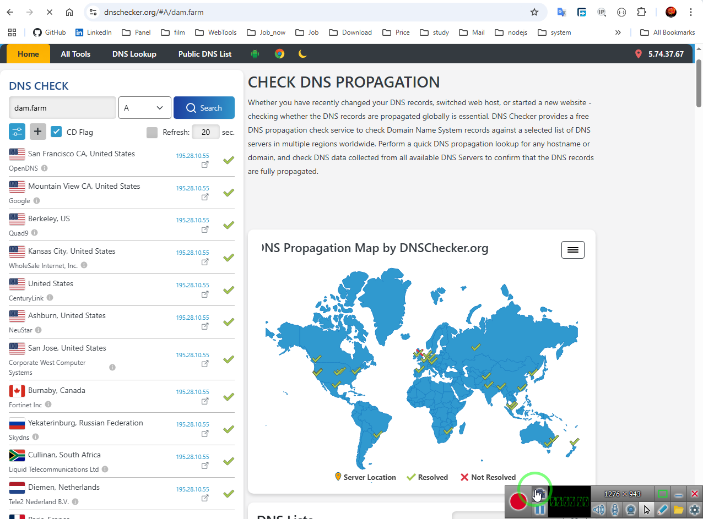Open the GitHub bookmark
703x519 pixels.
(x=49, y=32)
